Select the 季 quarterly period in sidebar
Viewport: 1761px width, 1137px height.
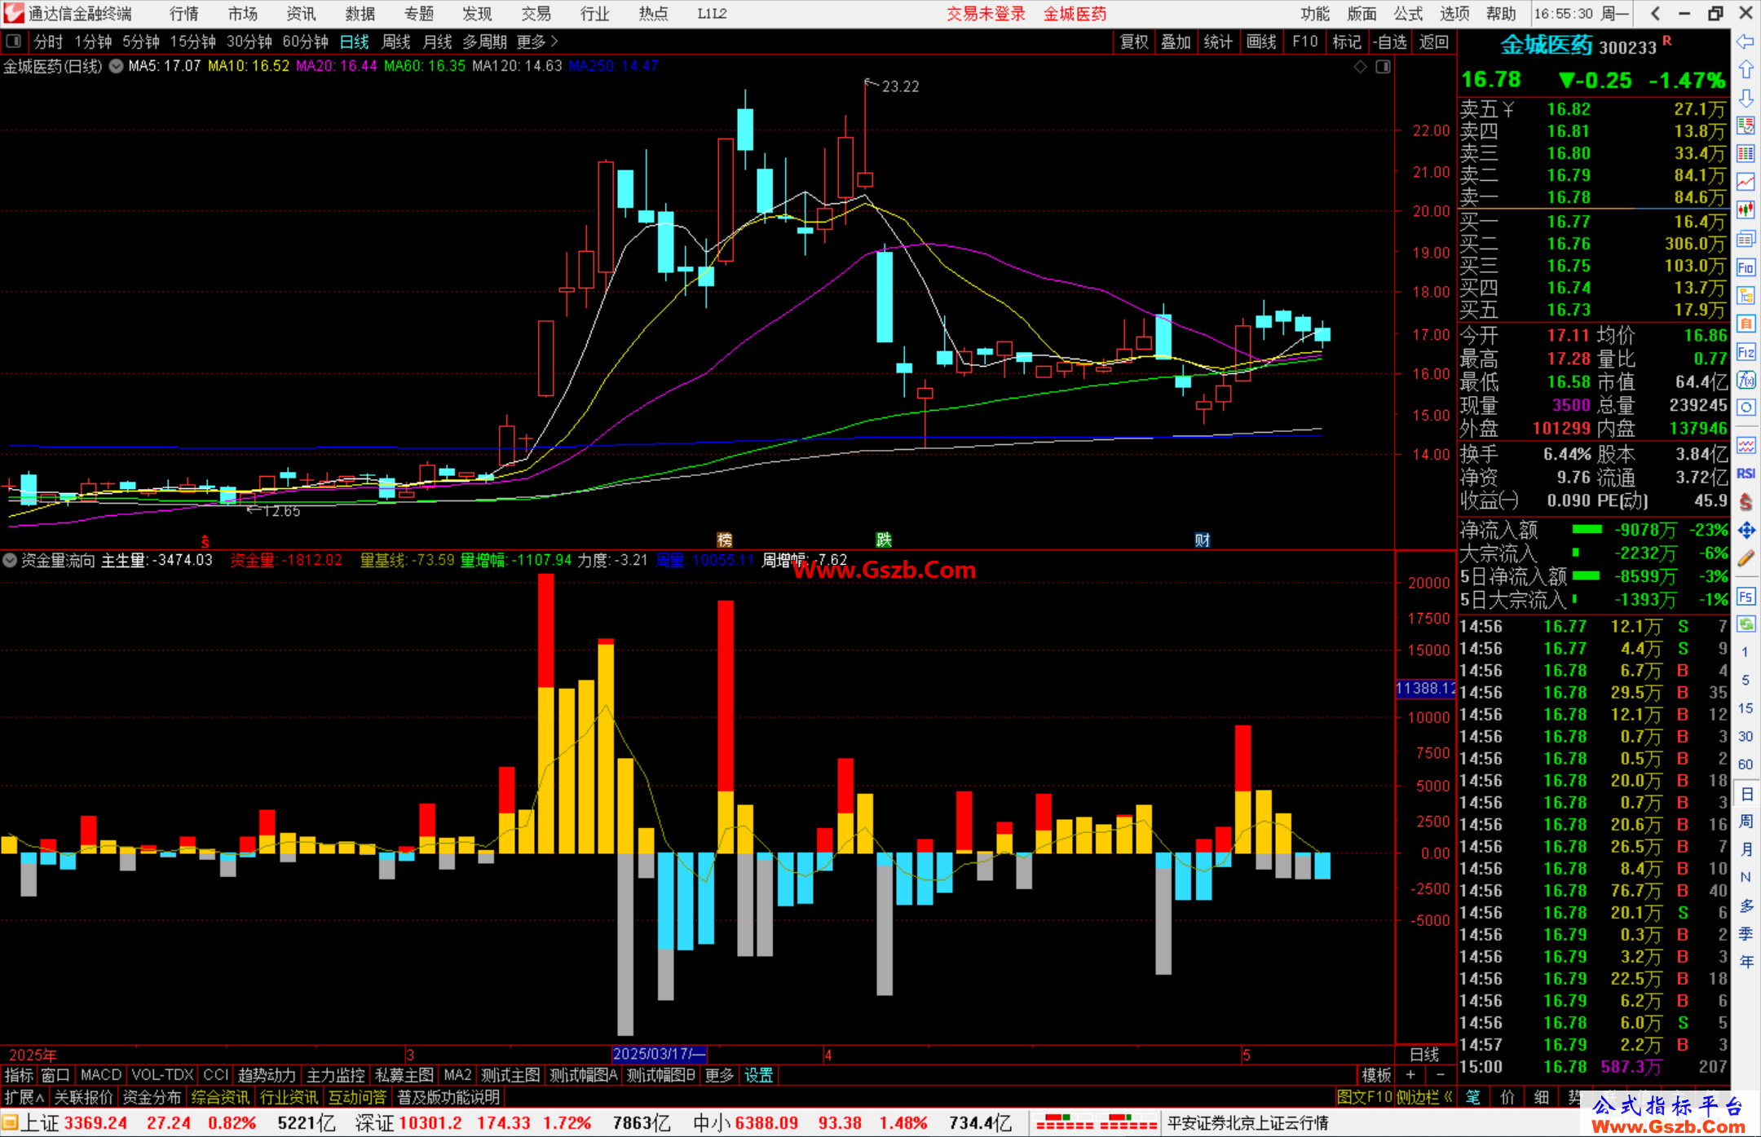1746,933
